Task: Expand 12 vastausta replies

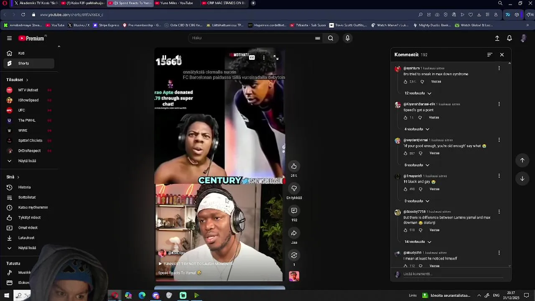Action: click(x=418, y=93)
